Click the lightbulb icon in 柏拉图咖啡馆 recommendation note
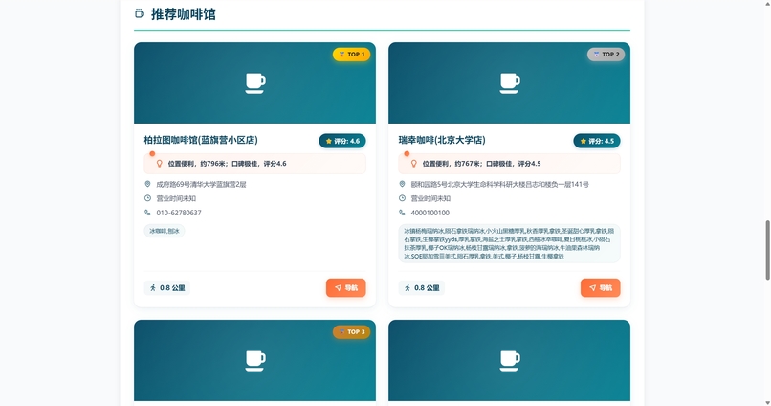 click(x=160, y=164)
